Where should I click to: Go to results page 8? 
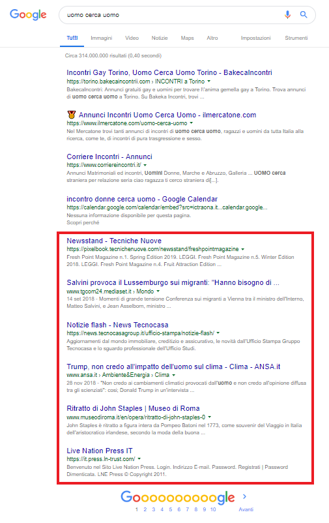196,509
